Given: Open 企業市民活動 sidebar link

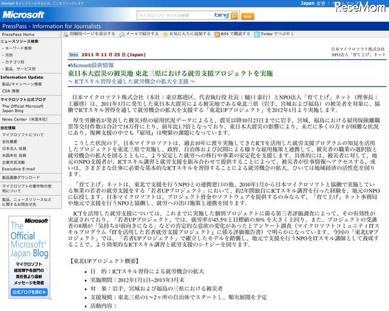Looking at the screenshot, I should click(x=13, y=162).
